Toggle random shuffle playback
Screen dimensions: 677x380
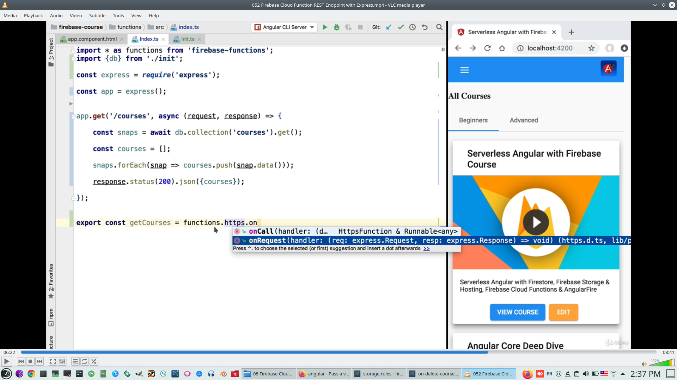pos(94,361)
